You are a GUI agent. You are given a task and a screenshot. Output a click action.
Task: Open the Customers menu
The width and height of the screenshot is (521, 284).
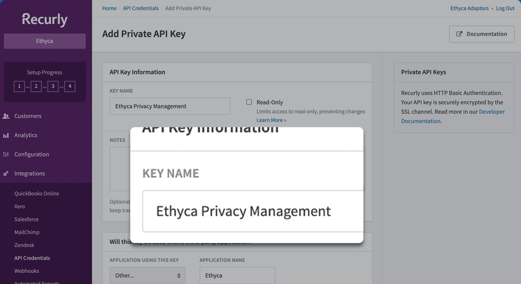click(x=28, y=116)
